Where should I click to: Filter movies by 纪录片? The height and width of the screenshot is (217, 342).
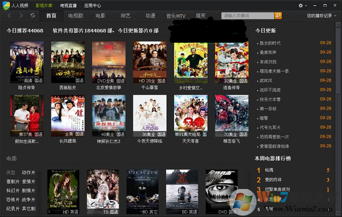13,208
